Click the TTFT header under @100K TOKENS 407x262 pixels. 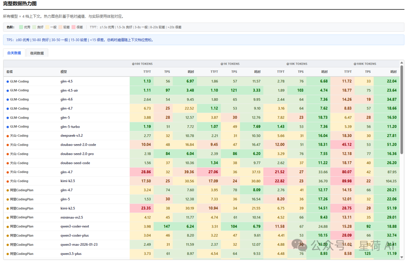[x=348, y=72]
